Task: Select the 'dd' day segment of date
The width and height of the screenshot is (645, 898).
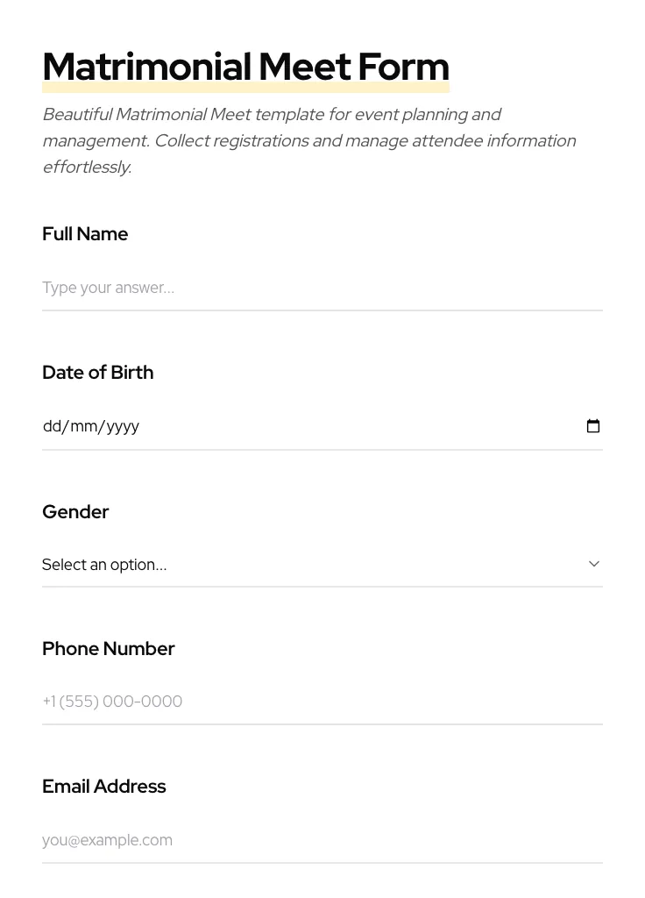Action: (52, 426)
